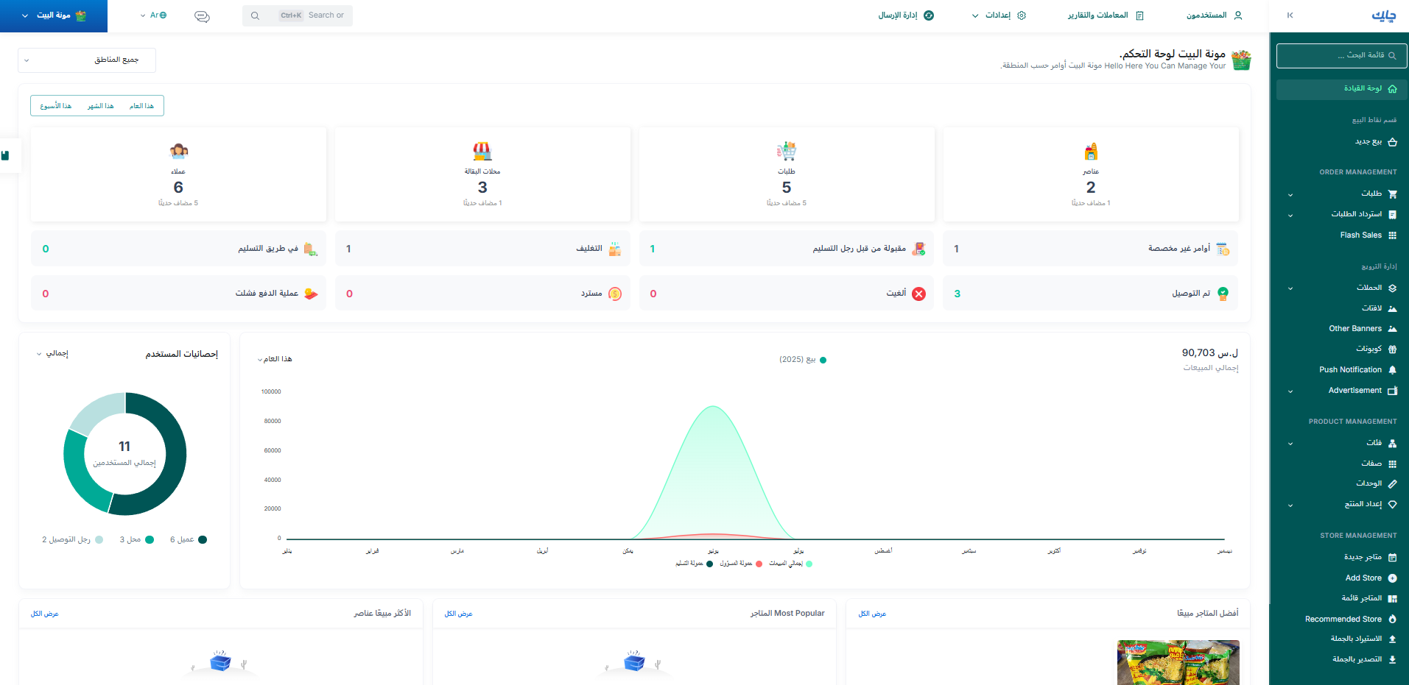
Task: Click the Flash Sales sidebar icon
Action: click(x=1392, y=235)
